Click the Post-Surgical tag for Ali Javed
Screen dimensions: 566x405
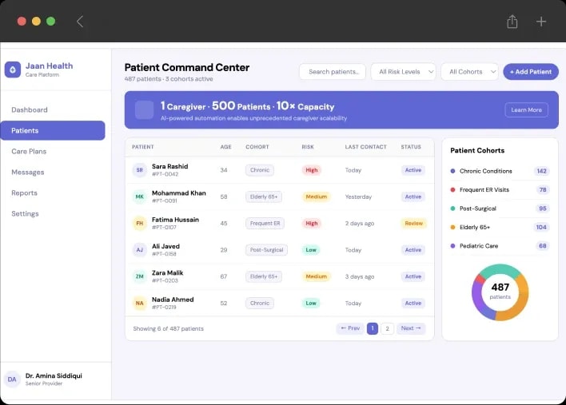[x=266, y=250]
